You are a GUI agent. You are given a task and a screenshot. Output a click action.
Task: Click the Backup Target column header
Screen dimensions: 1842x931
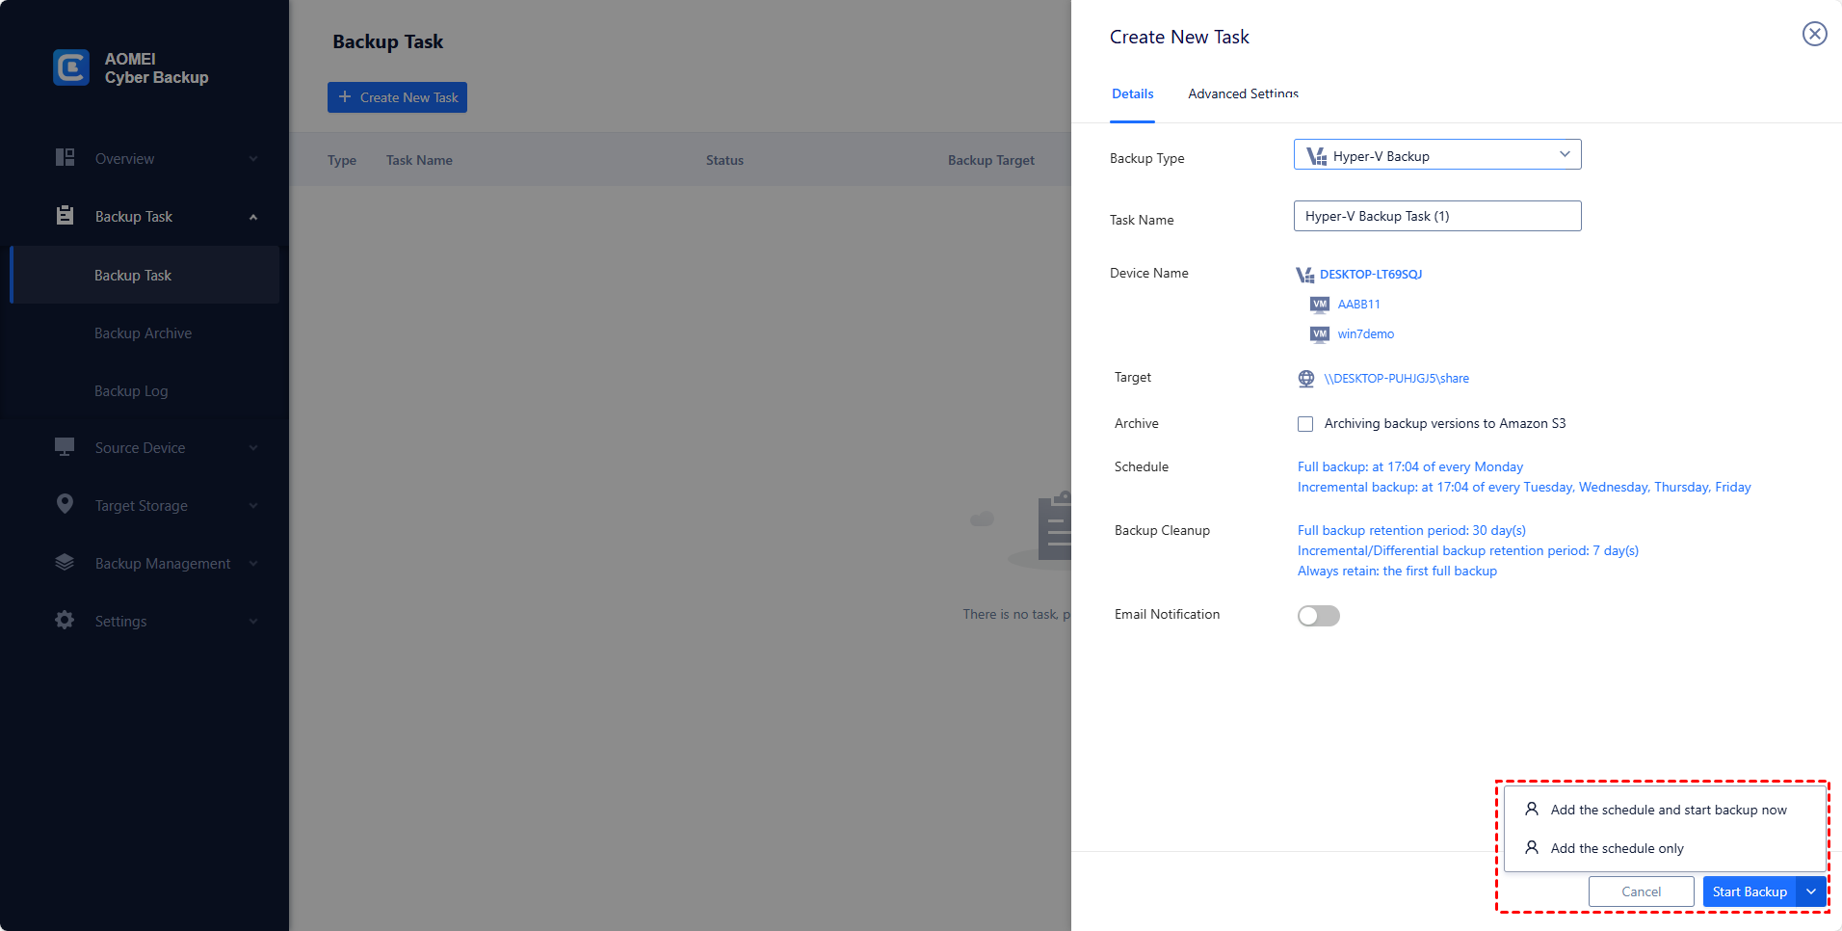pyautogui.click(x=991, y=160)
